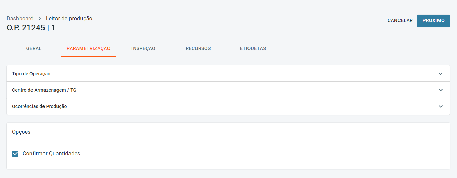The height and width of the screenshot is (178, 457).
Task: Click the Confirmar Quantidades label text
Action: click(51, 154)
